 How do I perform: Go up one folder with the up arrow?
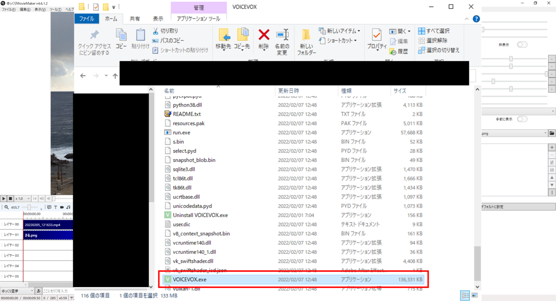(x=115, y=75)
